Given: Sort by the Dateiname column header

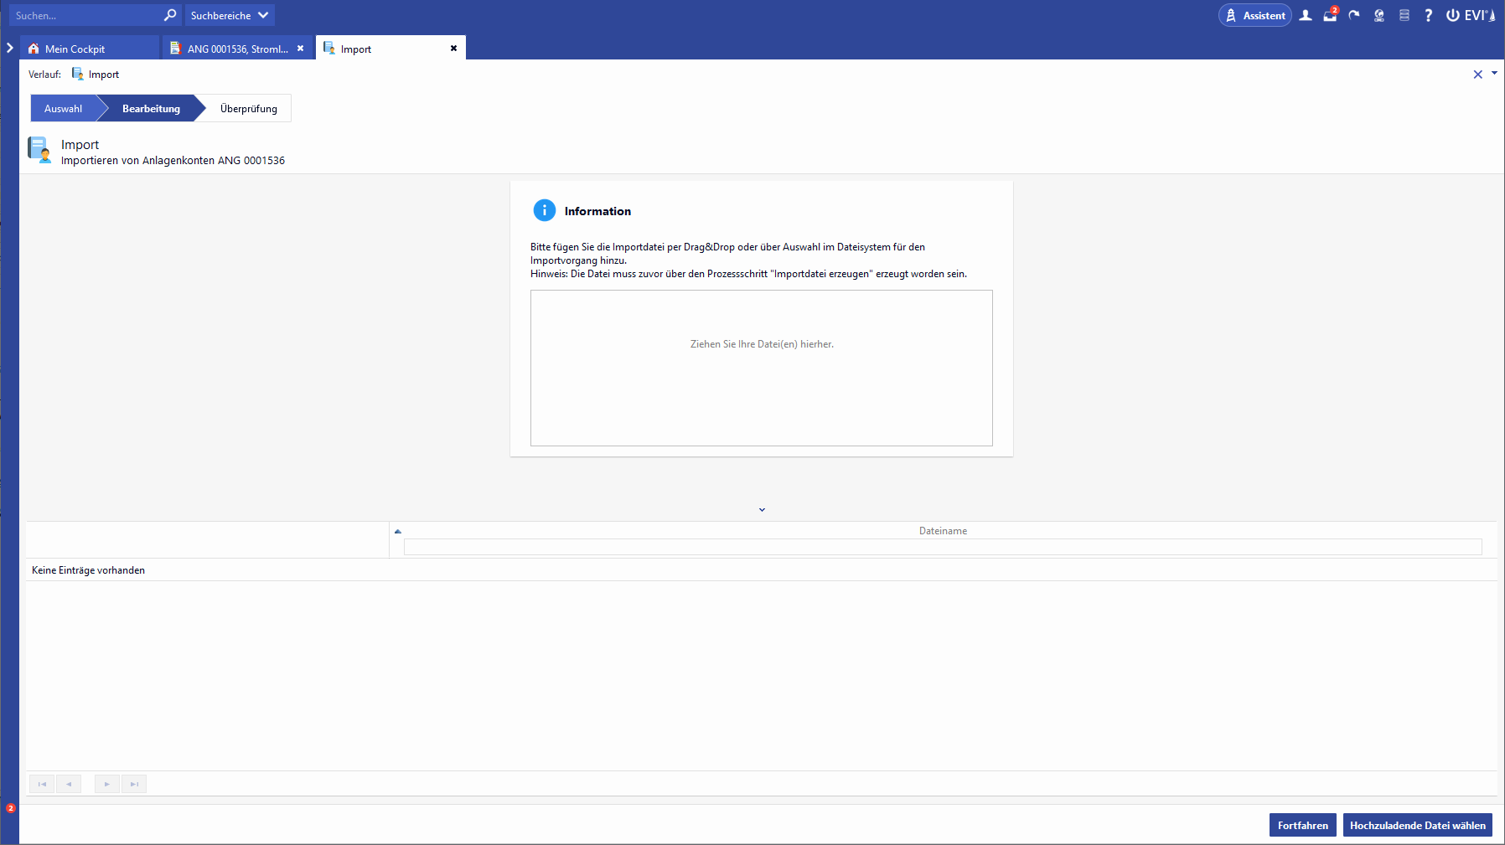Looking at the screenshot, I should (943, 531).
